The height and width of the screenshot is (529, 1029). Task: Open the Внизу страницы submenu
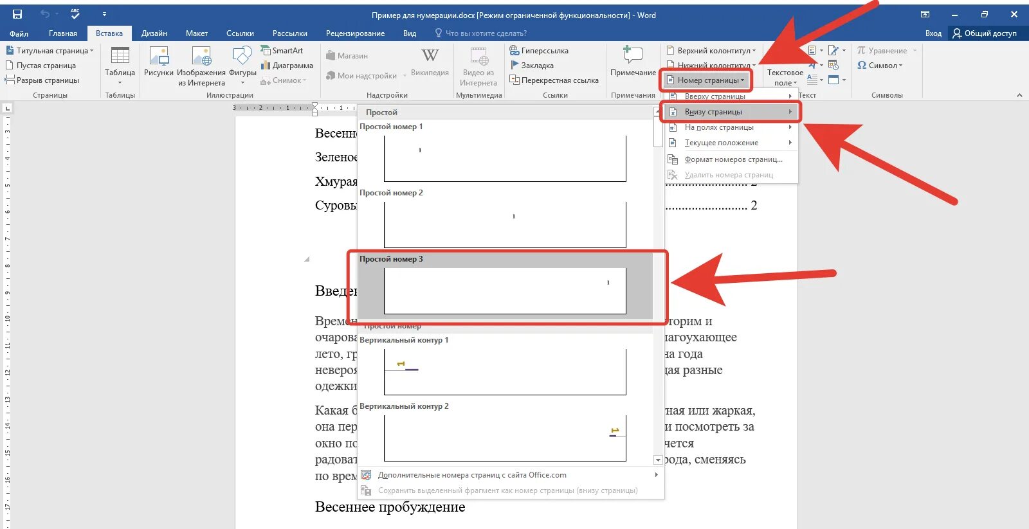tap(731, 112)
